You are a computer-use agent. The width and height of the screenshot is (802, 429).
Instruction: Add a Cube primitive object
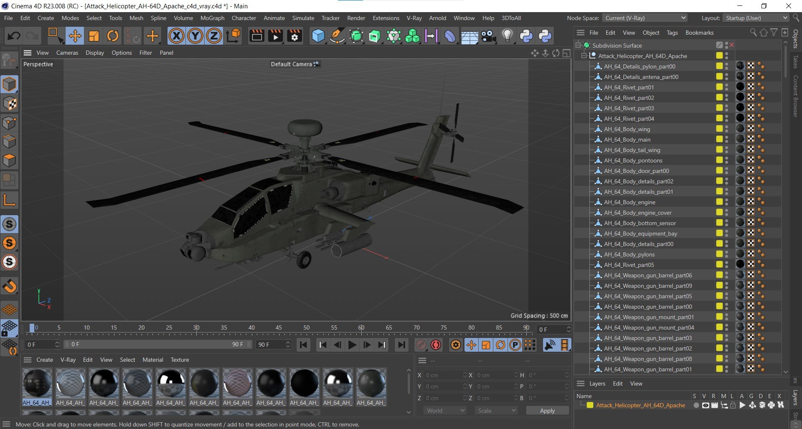pos(318,36)
